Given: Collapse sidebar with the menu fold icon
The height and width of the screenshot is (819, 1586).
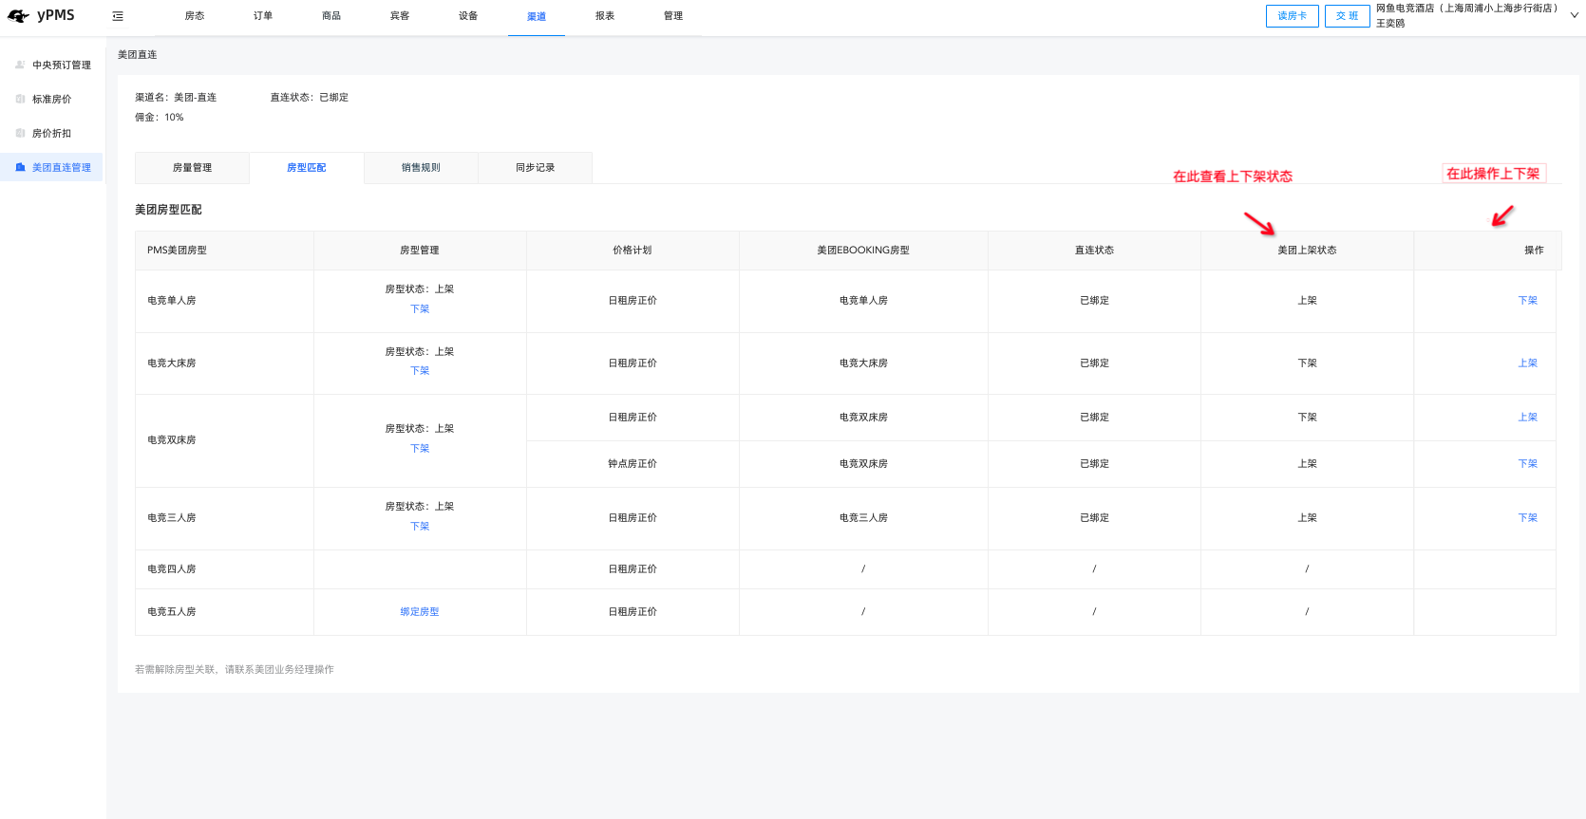Looking at the screenshot, I should (118, 16).
